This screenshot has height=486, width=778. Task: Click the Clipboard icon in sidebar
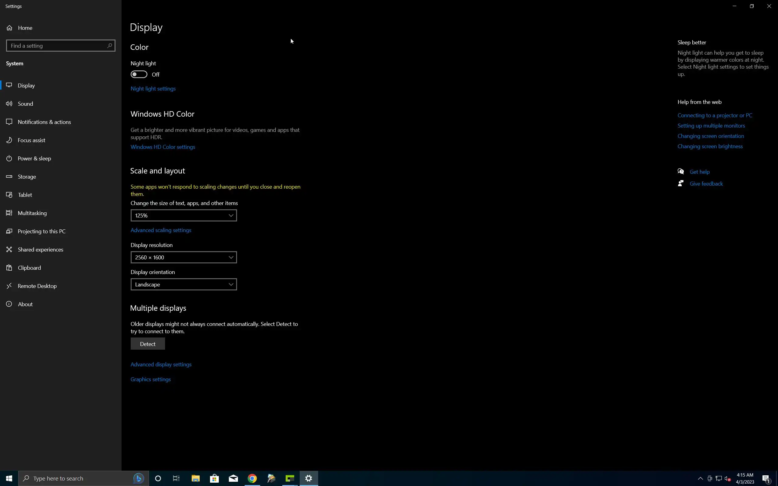pos(9,267)
